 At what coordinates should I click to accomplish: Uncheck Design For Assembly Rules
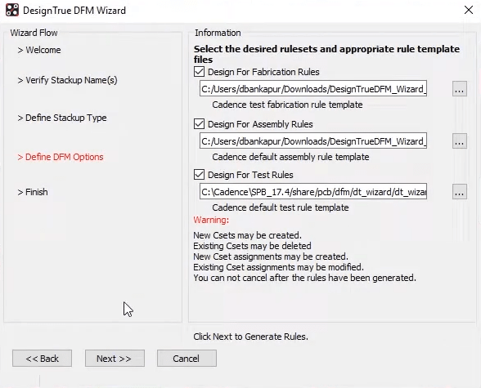[199, 124]
